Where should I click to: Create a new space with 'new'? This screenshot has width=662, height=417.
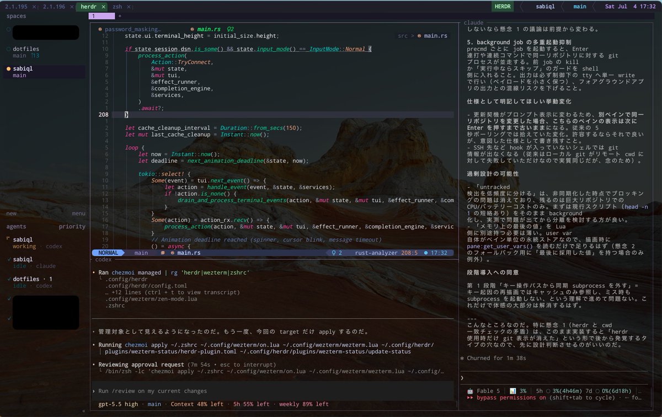(12, 213)
